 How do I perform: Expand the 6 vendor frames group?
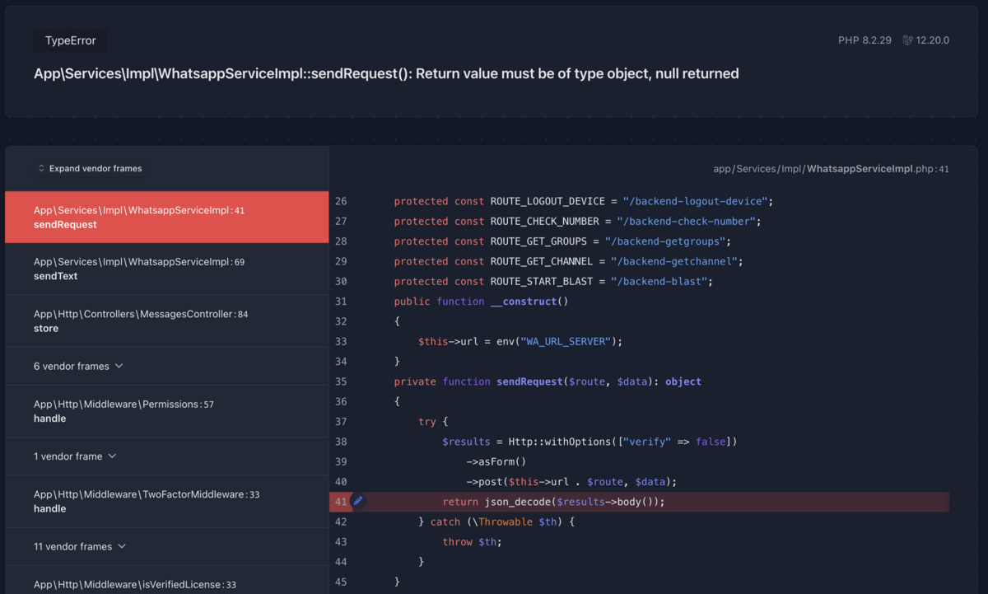[x=78, y=366]
